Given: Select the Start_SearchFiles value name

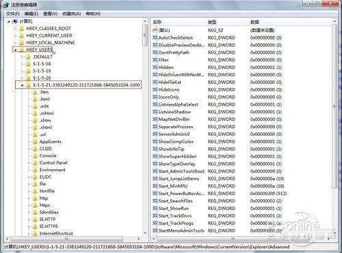Looking at the screenshot, I should [x=176, y=201].
